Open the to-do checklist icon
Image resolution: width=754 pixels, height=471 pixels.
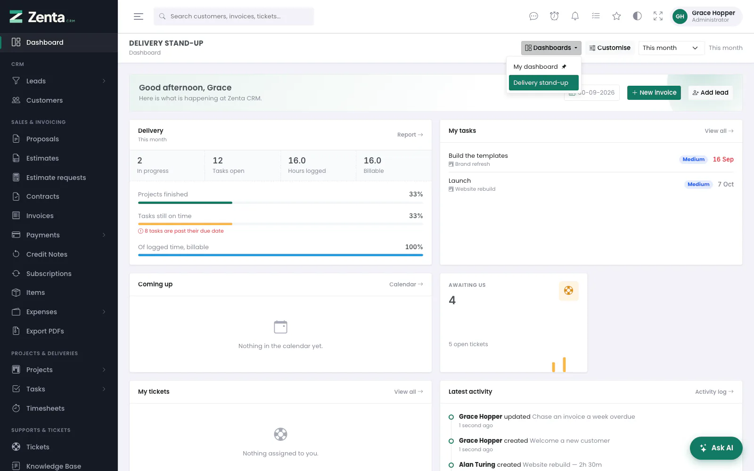click(596, 16)
